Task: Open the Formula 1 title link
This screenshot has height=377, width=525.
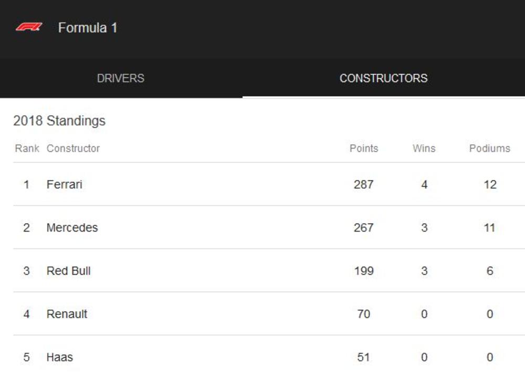Action: coord(88,28)
